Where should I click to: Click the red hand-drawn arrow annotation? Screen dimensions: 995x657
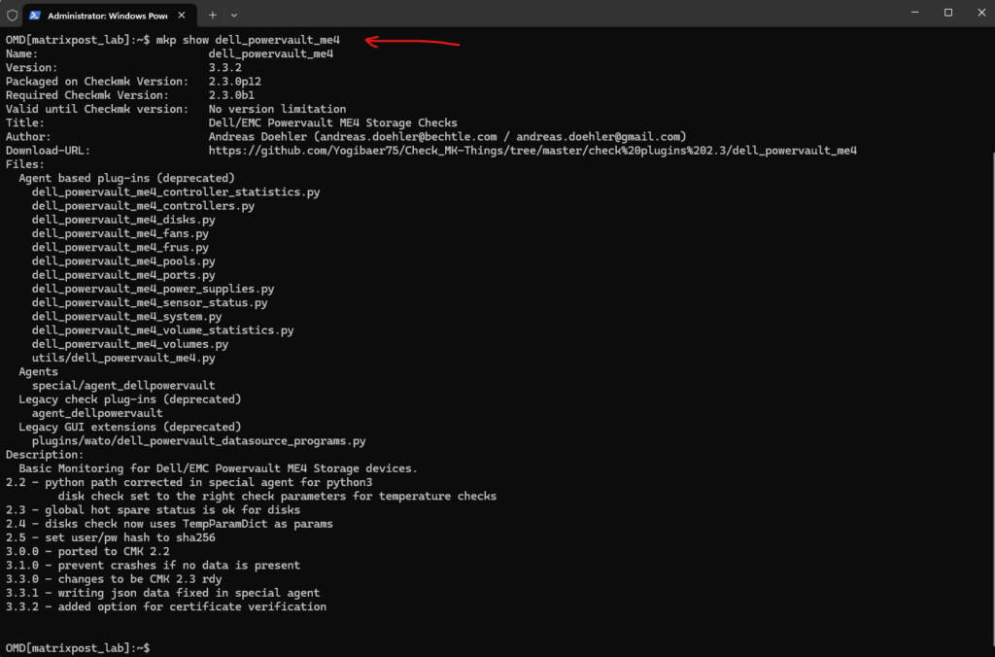(412, 41)
